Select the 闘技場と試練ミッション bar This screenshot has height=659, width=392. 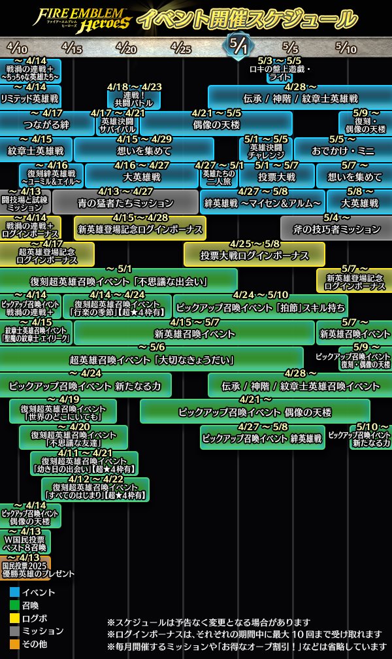(x=25, y=203)
